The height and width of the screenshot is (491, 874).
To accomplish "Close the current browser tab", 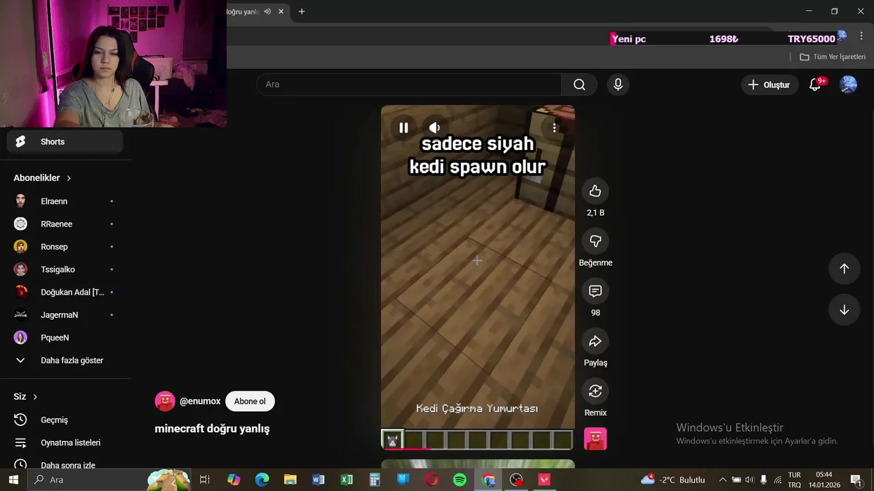I will [x=281, y=12].
